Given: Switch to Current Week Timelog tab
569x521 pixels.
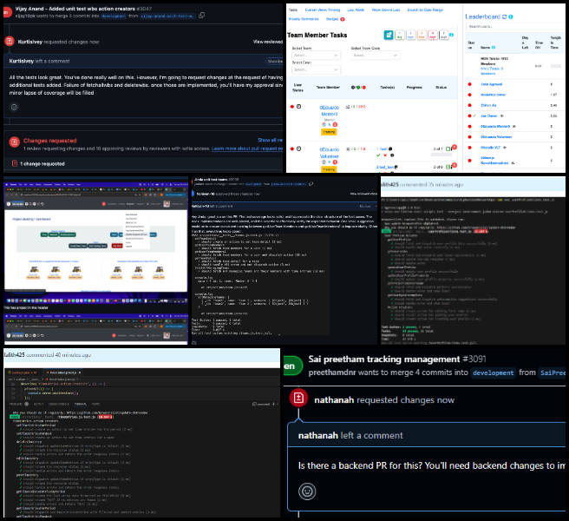Looking at the screenshot, I should pos(323,10).
